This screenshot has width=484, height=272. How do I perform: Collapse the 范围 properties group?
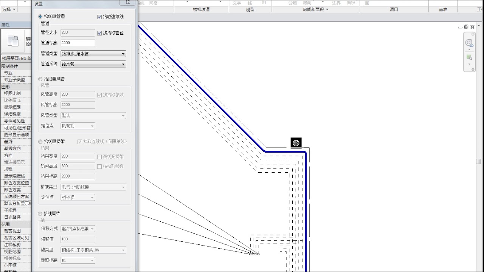[16, 224]
